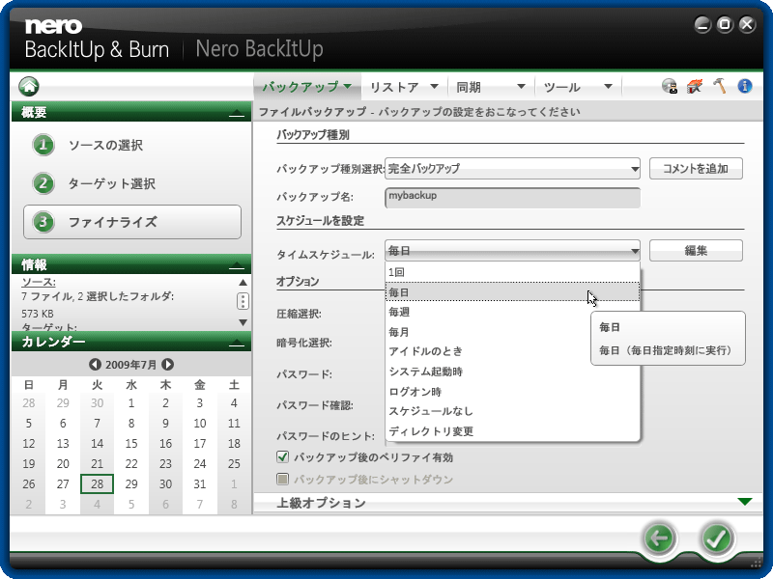
Task: Go to the Nero home screen icon
Action: tap(29, 86)
